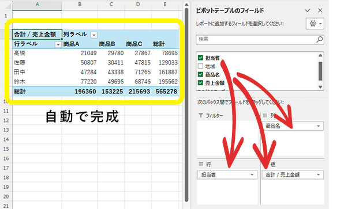Viewport: 348px width, 209px height.
Task: Click the select-all corner of the sheet
Action: [8, 5]
